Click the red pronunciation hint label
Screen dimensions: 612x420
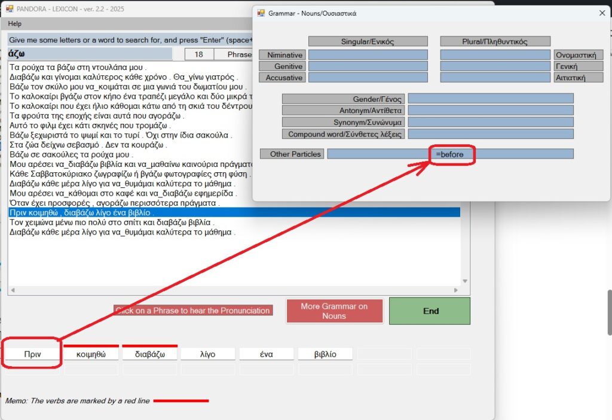pyautogui.click(x=192, y=311)
